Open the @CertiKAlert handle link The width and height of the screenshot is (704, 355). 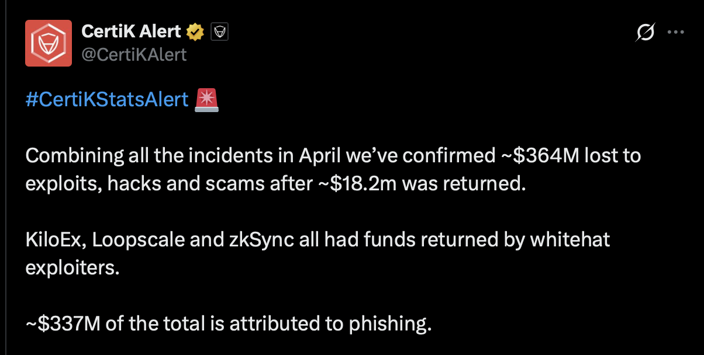(x=134, y=54)
